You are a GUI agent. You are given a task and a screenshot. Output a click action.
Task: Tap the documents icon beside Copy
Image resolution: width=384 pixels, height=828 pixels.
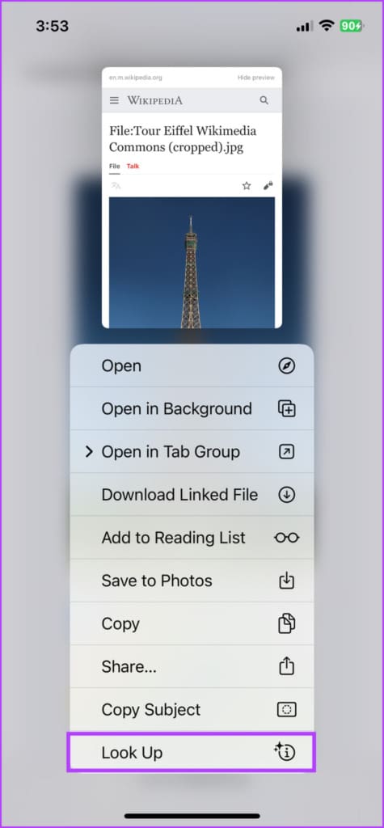(286, 623)
